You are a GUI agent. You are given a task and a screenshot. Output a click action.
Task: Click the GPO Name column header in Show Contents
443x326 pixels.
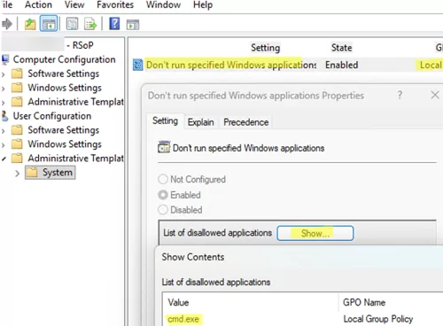(x=364, y=302)
